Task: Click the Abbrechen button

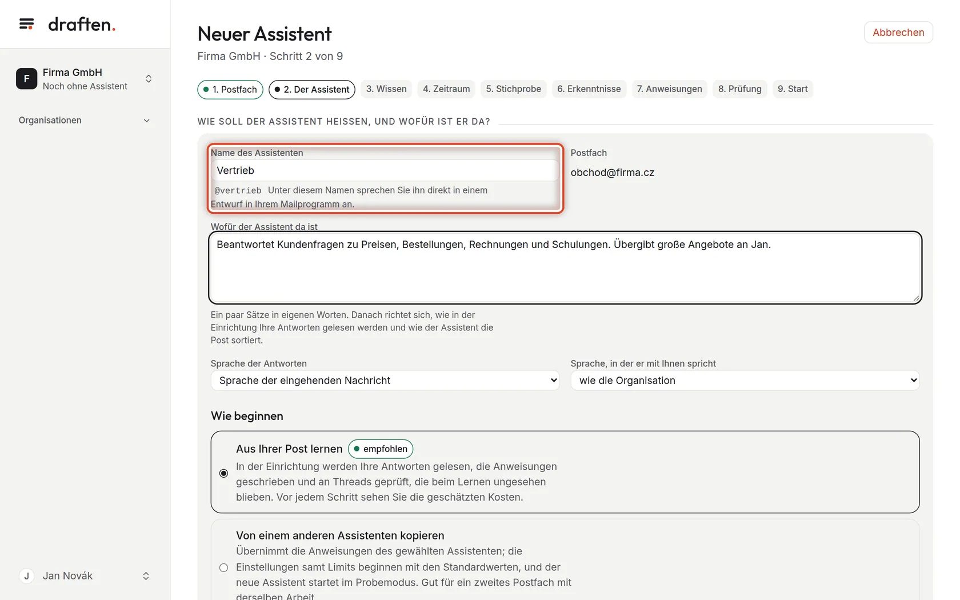Action: pyautogui.click(x=898, y=33)
